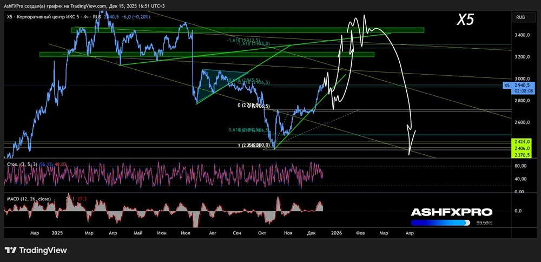Click the '2 600,0' price axis label

[x=523, y=122]
